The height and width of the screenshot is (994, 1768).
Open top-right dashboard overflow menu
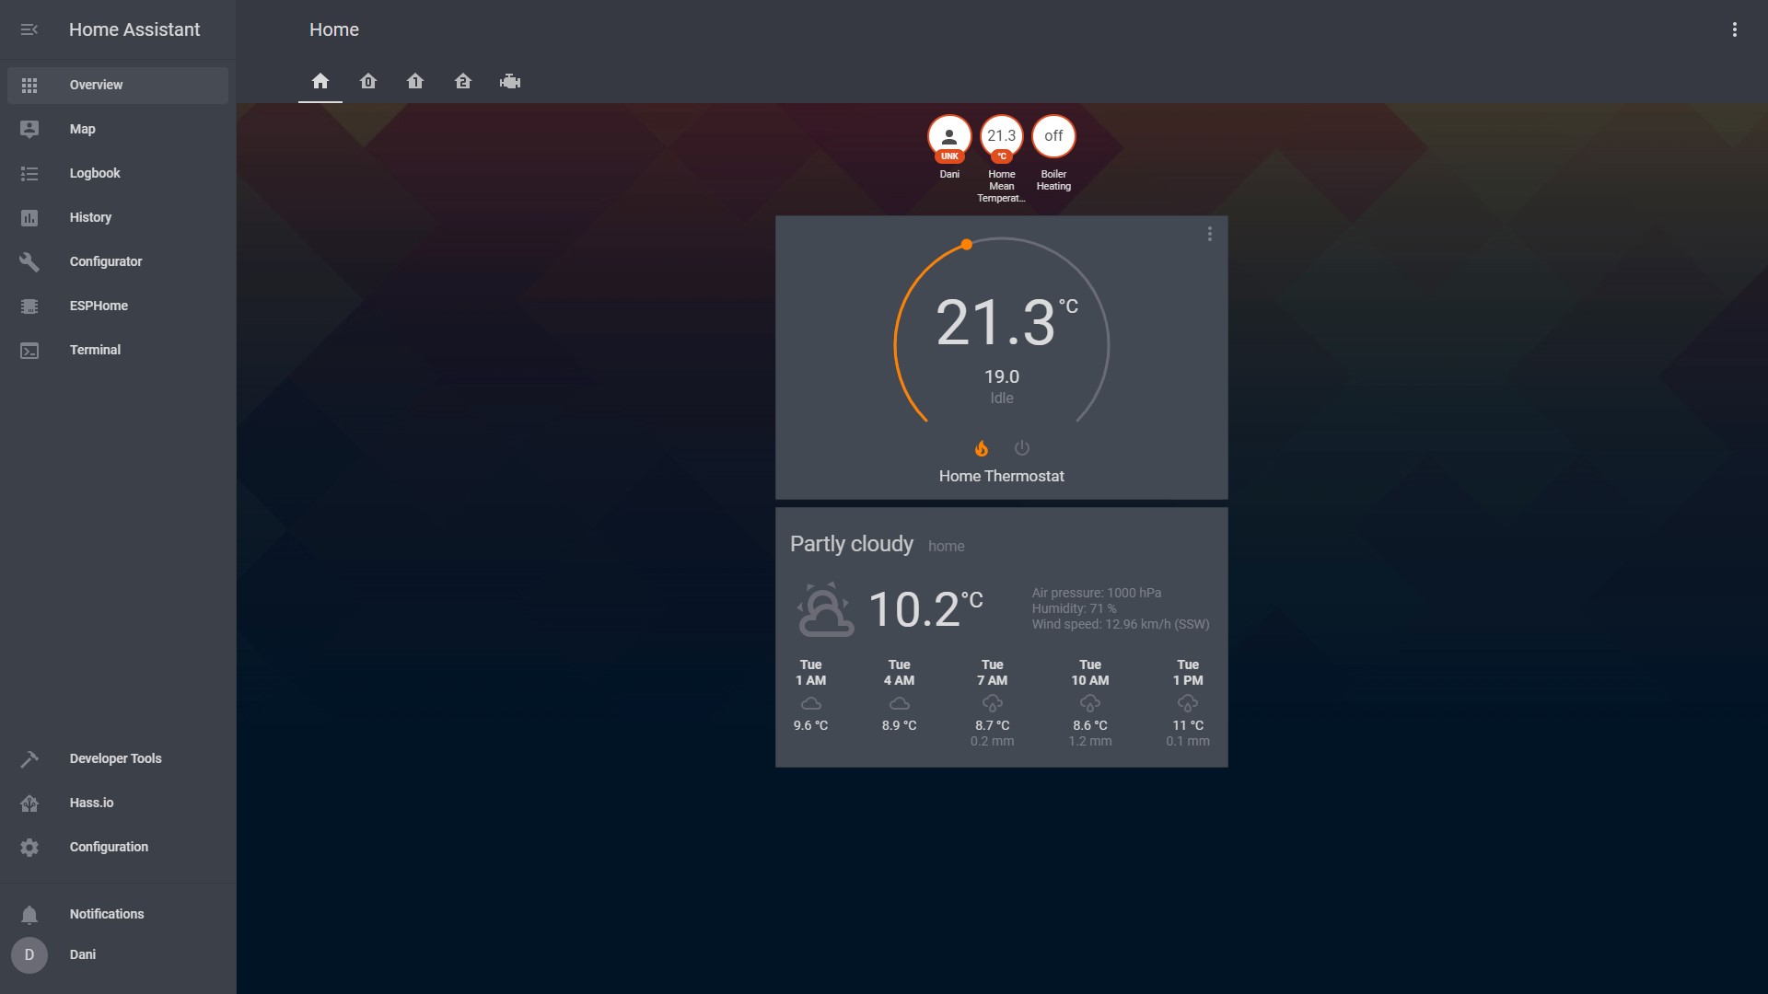pos(1735,29)
